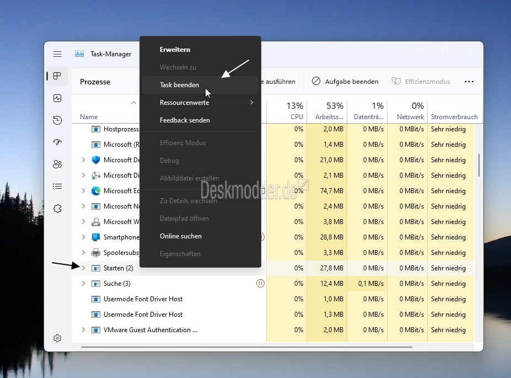Open the Ressourcenwerte submenu arrow
The height and width of the screenshot is (378, 511).
click(x=251, y=103)
